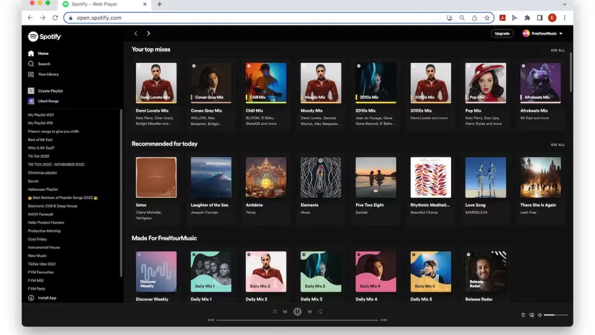This screenshot has width=595, height=335.
Task: Open the connect to a device icon
Action: click(531, 315)
